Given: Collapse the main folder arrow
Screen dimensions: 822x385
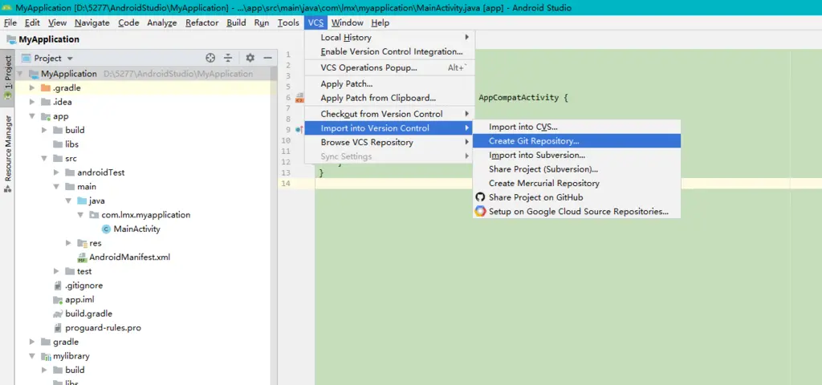Looking at the screenshot, I should pos(57,186).
